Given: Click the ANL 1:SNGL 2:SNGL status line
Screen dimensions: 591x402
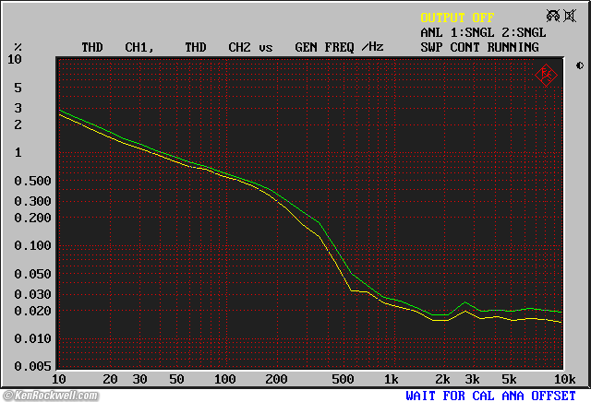Looking at the screenshot, I should 483,32.
